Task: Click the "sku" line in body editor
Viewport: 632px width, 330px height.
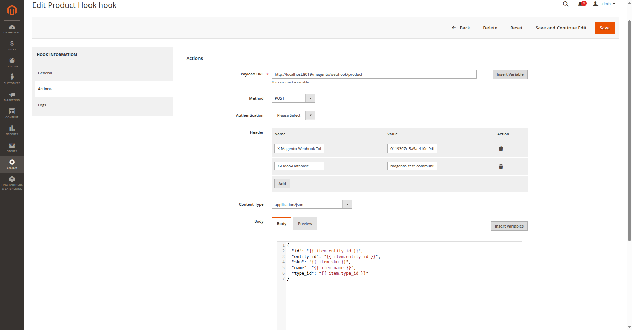Action: (321, 262)
